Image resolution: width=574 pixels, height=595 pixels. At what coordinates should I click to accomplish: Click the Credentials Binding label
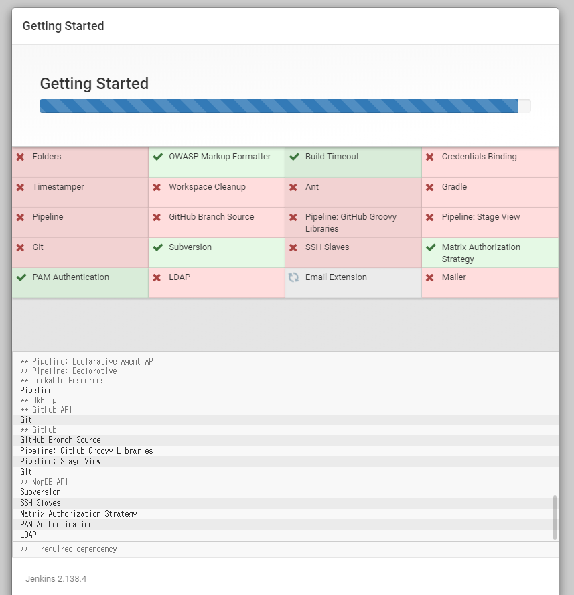coord(479,156)
